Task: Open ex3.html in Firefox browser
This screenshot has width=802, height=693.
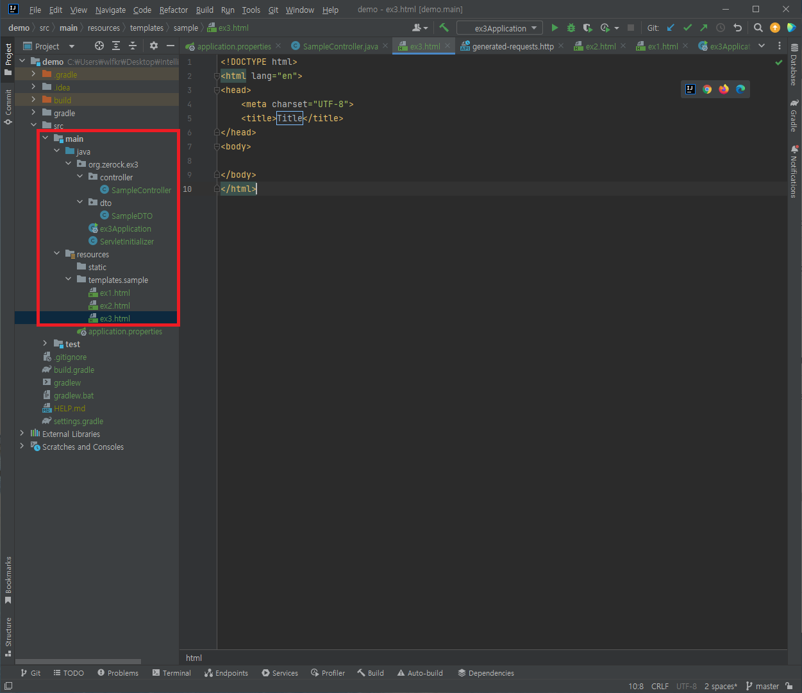Action: point(724,89)
